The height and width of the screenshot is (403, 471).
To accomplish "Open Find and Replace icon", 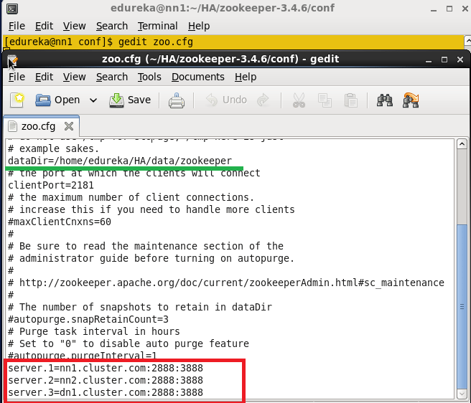I will pos(411,100).
